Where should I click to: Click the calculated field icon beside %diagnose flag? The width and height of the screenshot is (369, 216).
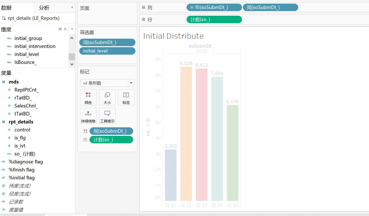click(3, 162)
